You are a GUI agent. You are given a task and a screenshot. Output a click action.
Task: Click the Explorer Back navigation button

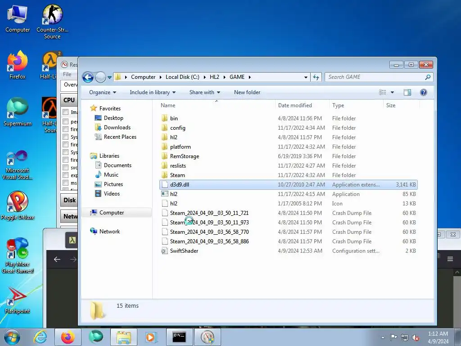pyautogui.click(x=88, y=77)
